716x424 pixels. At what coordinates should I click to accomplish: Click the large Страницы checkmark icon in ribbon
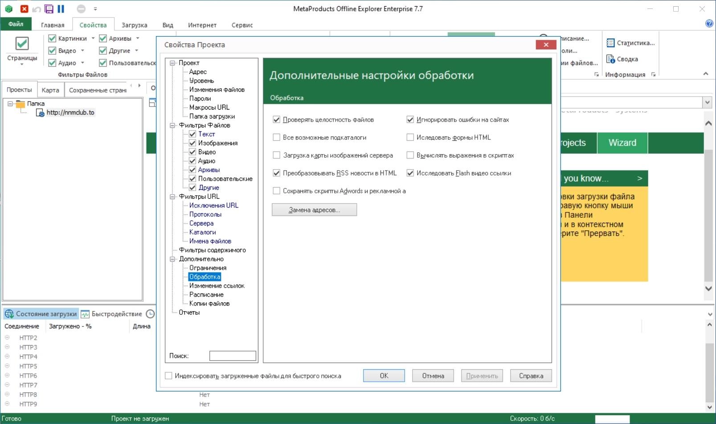coord(22,44)
